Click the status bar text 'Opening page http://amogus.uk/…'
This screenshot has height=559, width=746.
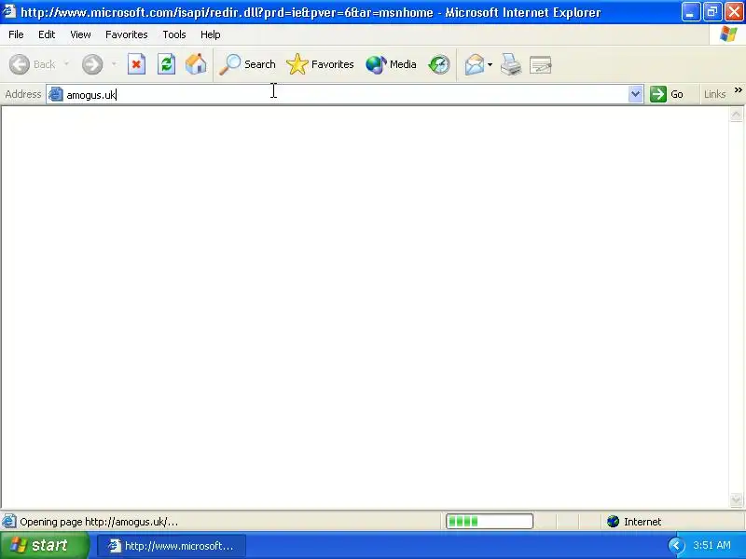pyautogui.click(x=99, y=522)
